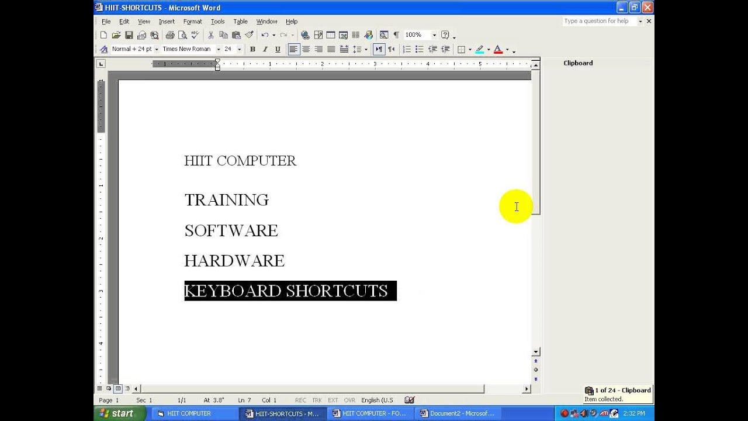The image size is (748, 421).
Task: Switch to Document2 - Microsoft taskbar button
Action: click(458, 413)
